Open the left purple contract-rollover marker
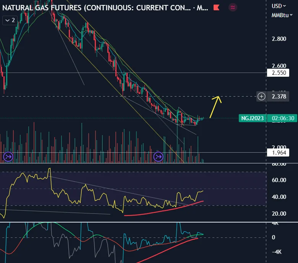 [x=8, y=157]
